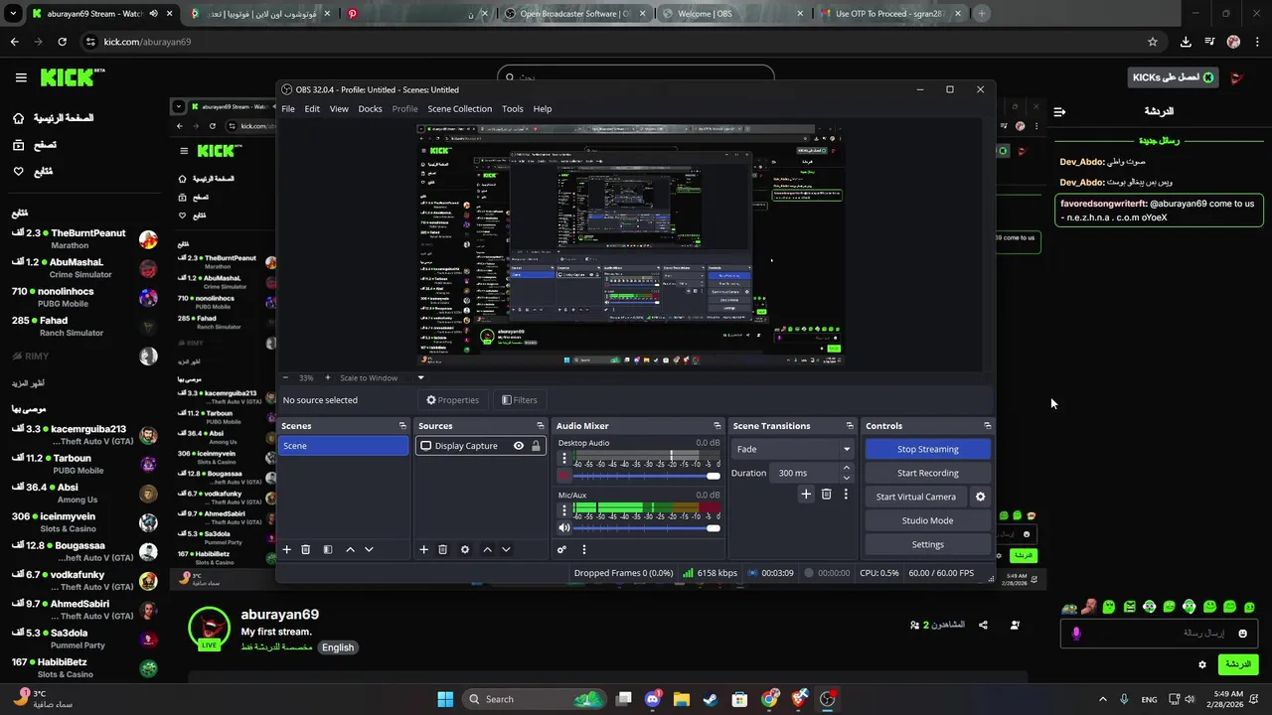Open Desktop Audio three-dot options

pyautogui.click(x=564, y=459)
